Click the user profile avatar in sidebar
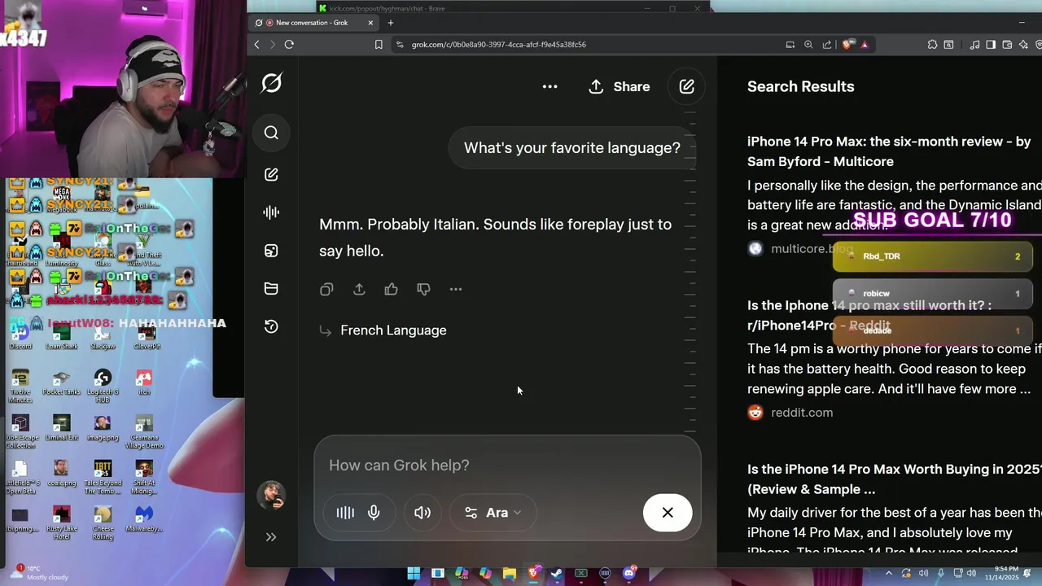Viewport: 1042px width, 586px height. [271, 495]
